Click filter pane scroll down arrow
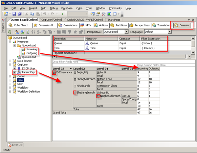197x153 pixels. (193, 52)
